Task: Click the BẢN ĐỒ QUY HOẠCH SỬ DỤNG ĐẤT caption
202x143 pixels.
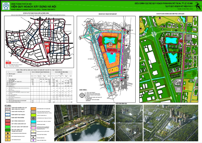Action: tap(108, 14)
